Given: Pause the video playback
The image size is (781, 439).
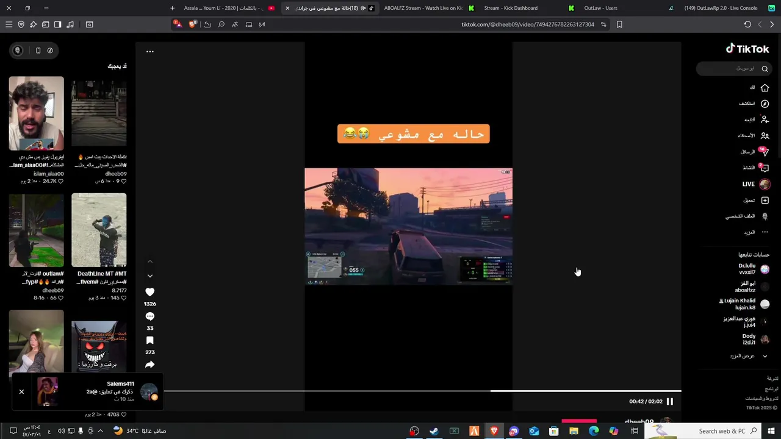Looking at the screenshot, I should [x=669, y=401].
